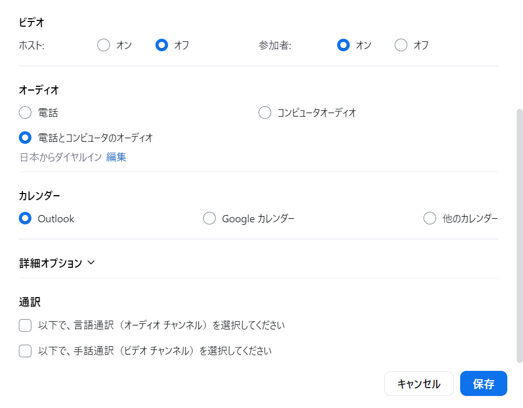Enable 言語通訳 (オーディオ チャンネル) checkbox

click(25, 325)
